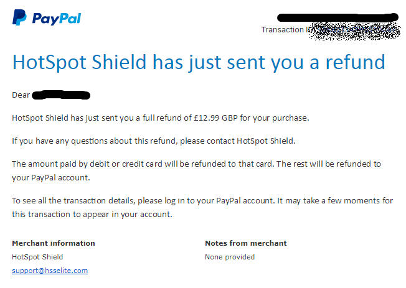Click the redacted bar above Transaction ID
Screen dimensions: 406x288
[x=338, y=17]
